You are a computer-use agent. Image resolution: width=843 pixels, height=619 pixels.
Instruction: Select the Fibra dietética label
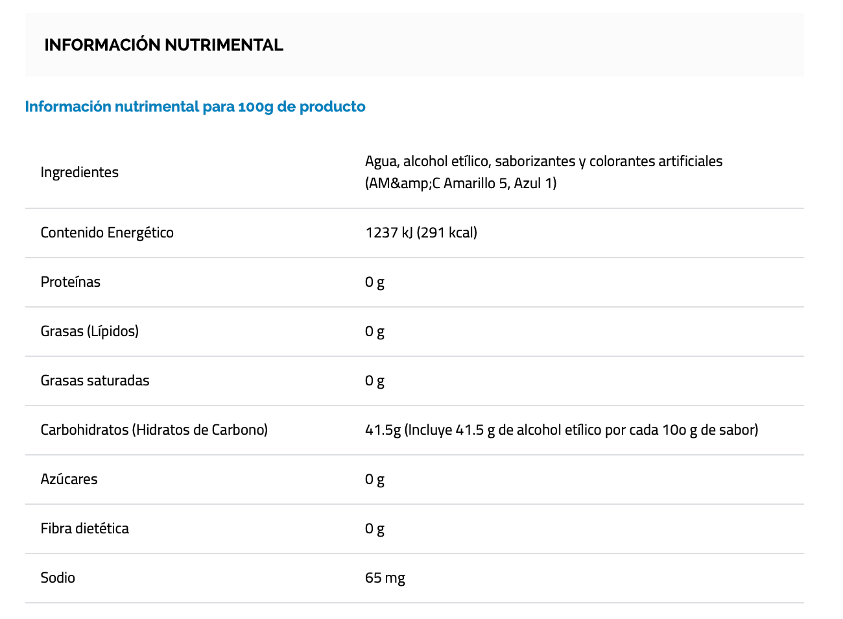84,528
